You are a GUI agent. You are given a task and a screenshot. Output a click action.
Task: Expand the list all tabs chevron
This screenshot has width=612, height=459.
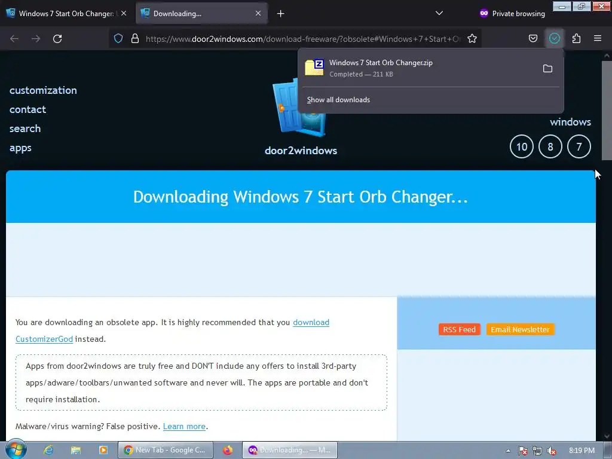439,13
